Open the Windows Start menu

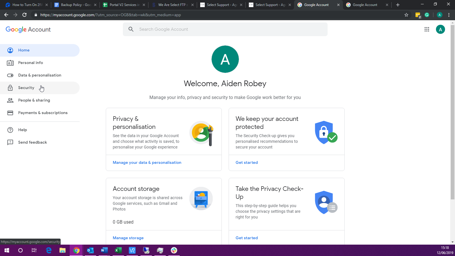point(7,250)
